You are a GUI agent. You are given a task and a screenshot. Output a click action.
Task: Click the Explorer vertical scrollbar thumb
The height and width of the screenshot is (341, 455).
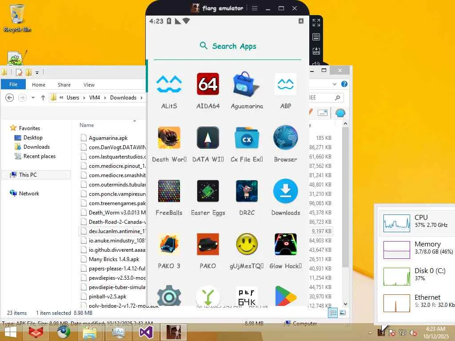pyautogui.click(x=345, y=197)
